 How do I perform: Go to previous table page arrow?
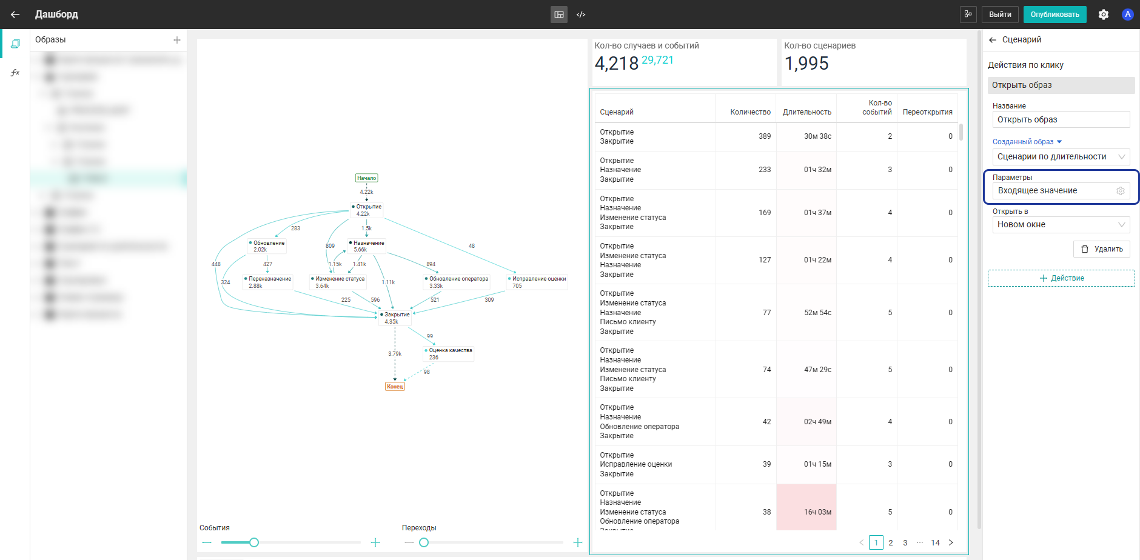[861, 542]
